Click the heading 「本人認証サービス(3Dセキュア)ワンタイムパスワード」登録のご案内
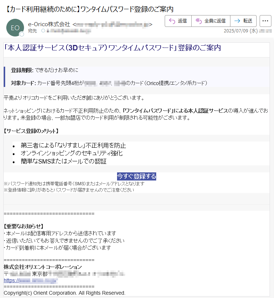The image size is (274, 298). point(112,48)
